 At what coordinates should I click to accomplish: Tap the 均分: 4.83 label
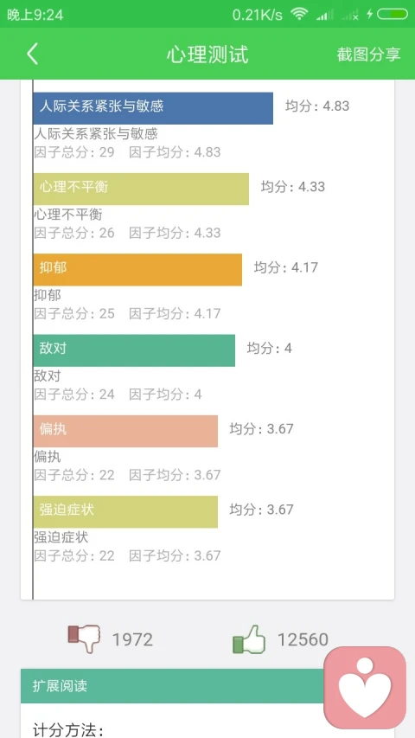coord(317,106)
